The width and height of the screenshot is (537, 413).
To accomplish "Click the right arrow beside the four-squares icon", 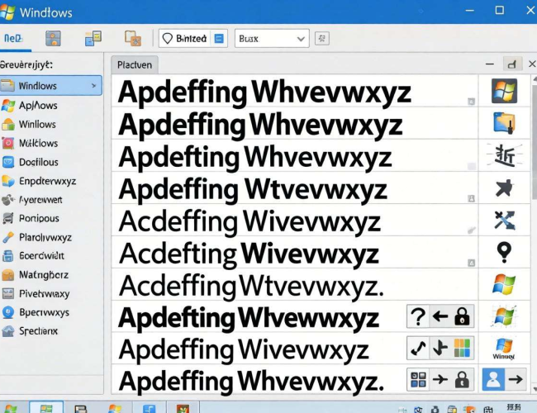I will [x=440, y=380].
